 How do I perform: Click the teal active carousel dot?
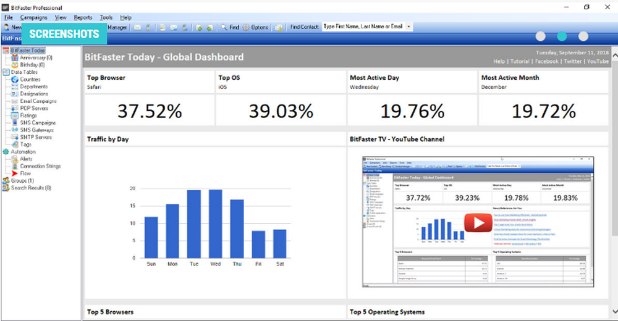pyautogui.click(x=562, y=36)
